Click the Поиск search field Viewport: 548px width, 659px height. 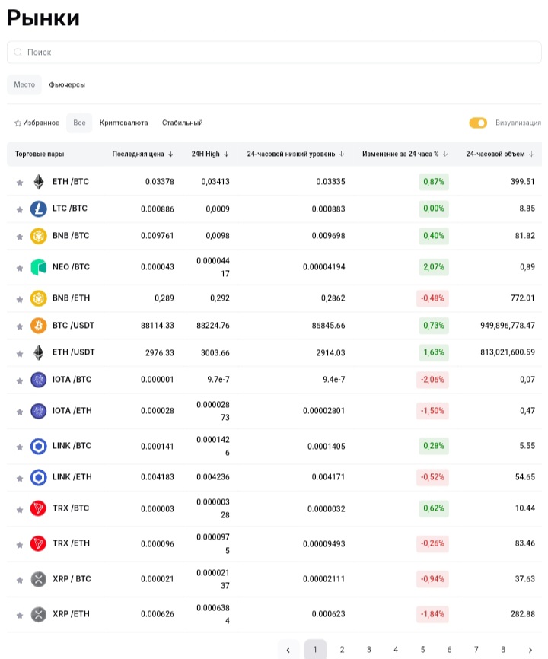(x=274, y=53)
